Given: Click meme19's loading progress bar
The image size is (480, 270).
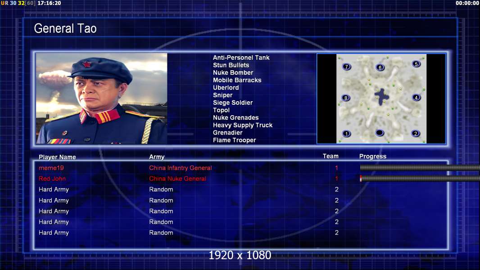Looking at the screenshot, I should tap(420, 167).
